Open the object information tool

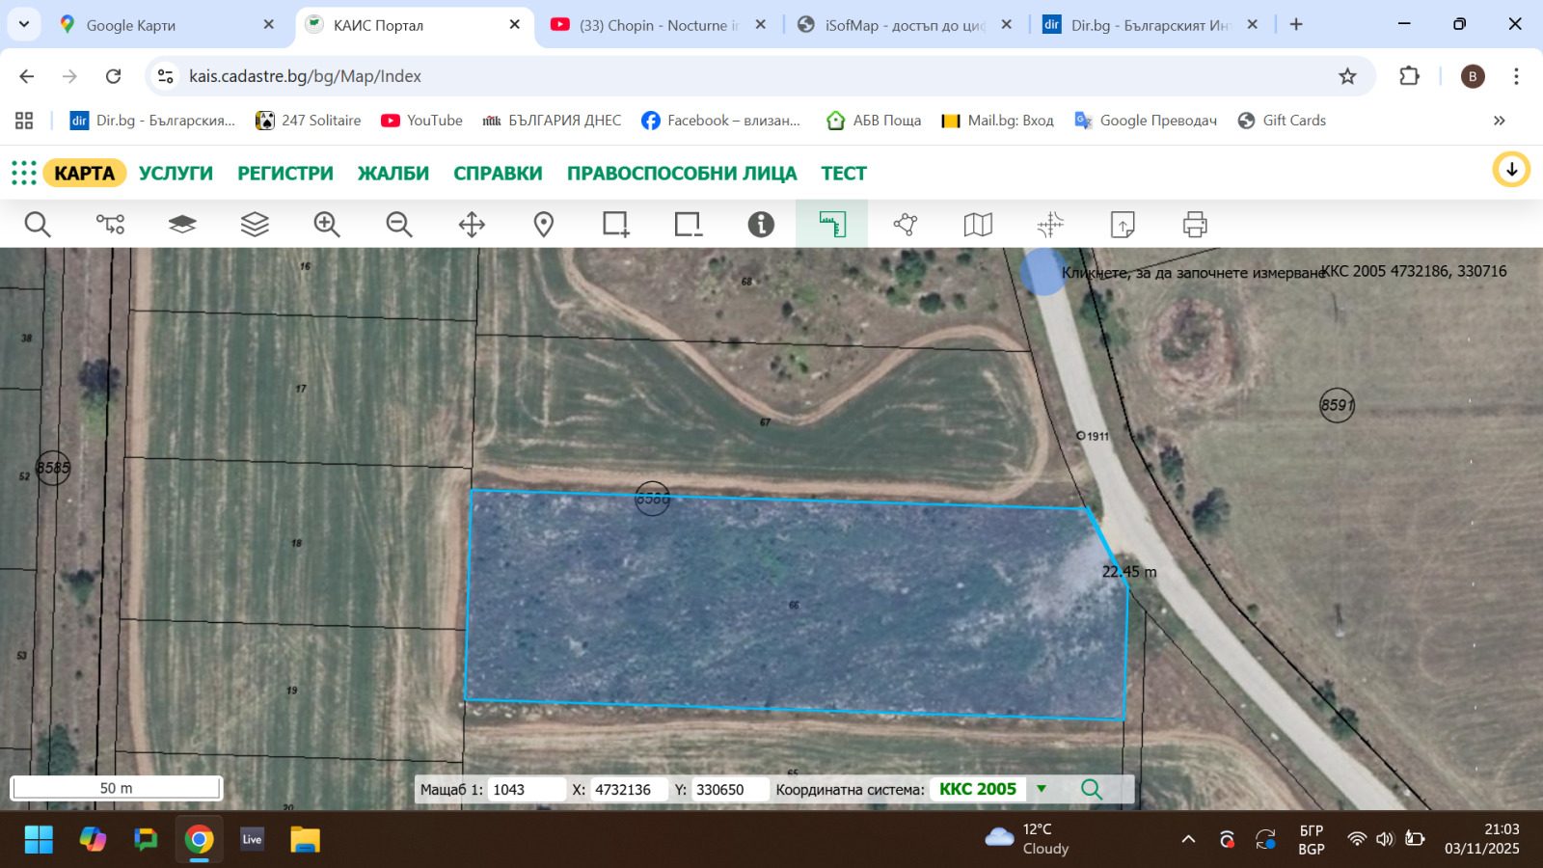tap(761, 225)
